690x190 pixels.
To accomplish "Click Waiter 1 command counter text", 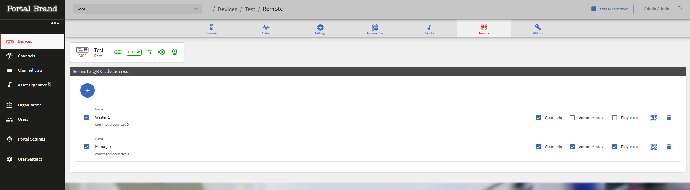I will [112, 125].
